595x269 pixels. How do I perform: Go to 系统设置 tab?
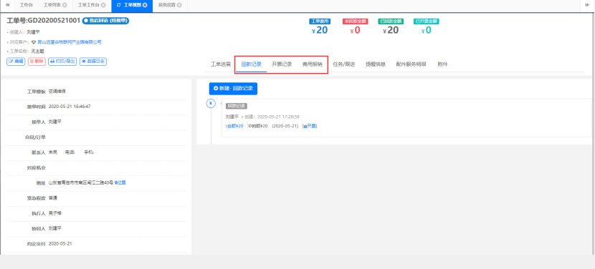coord(167,5)
